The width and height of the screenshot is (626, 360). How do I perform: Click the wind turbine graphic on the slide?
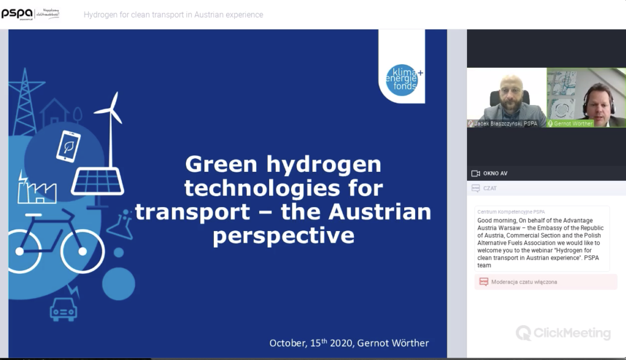(111, 125)
